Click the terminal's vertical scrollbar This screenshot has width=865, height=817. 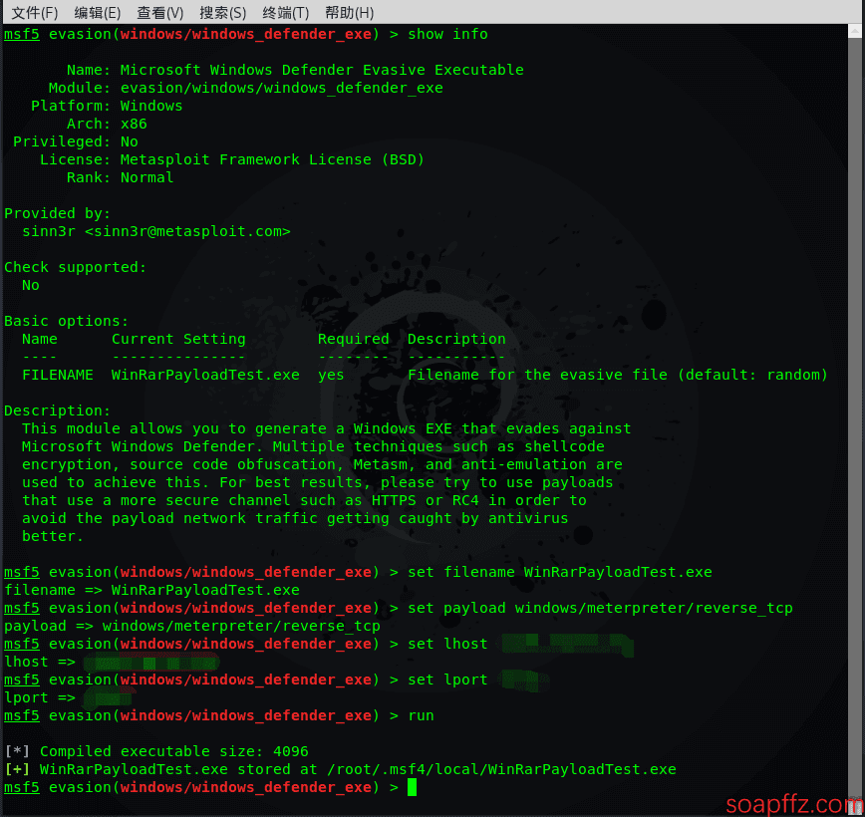click(x=854, y=419)
